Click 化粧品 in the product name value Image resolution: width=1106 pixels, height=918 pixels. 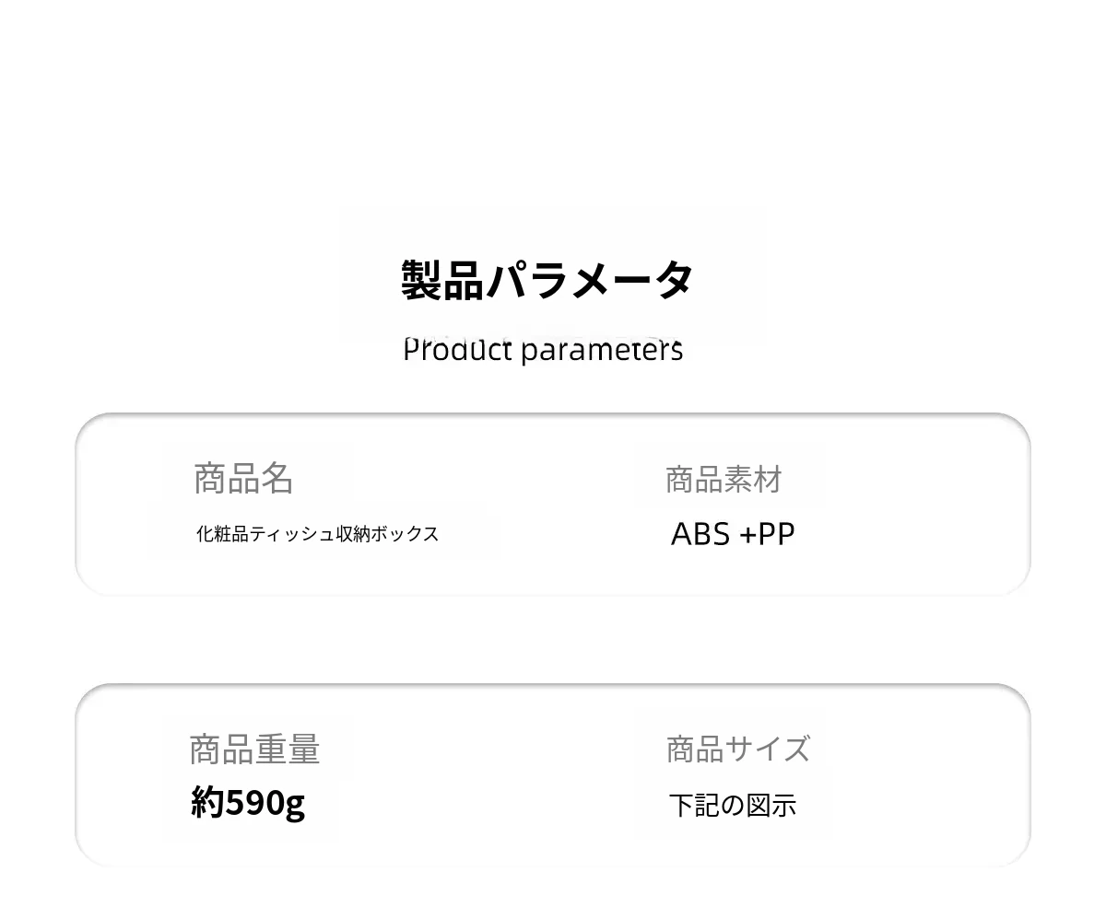[x=222, y=534]
